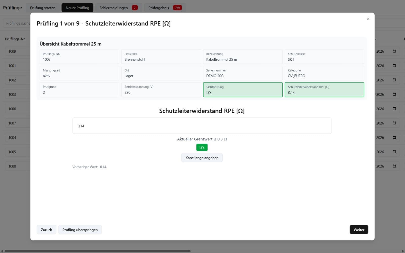Open the calendar icon in row 1008
405x253 pixels.
point(394,166)
